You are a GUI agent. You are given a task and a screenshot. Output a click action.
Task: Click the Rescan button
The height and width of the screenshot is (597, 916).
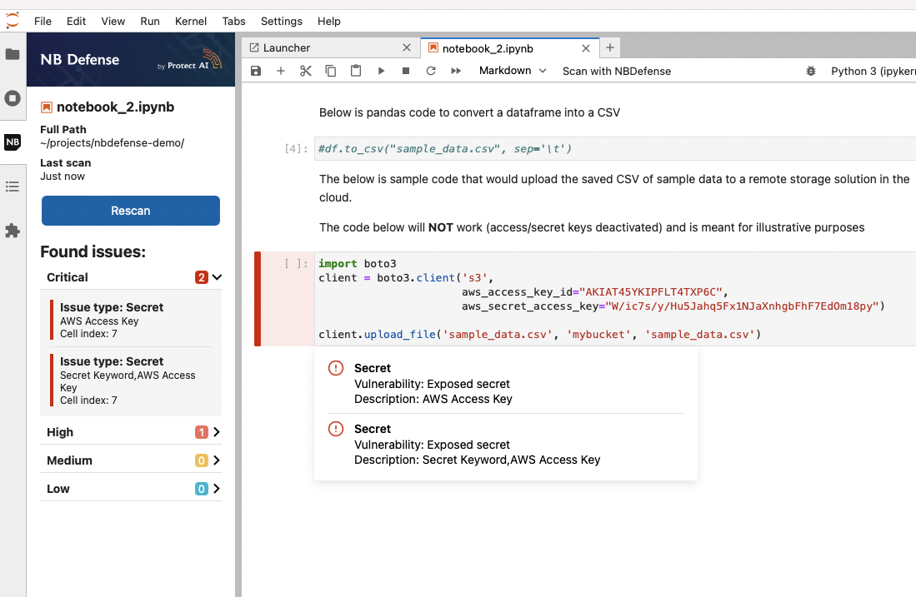(x=131, y=211)
